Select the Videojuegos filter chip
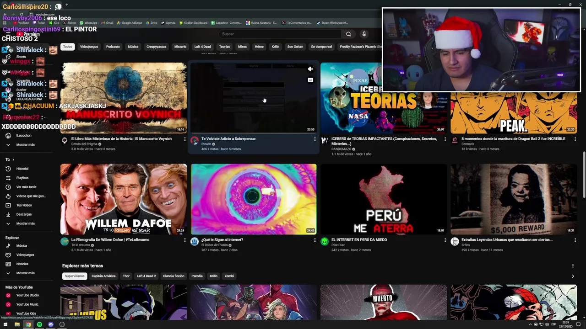The image size is (586, 329). (89, 47)
